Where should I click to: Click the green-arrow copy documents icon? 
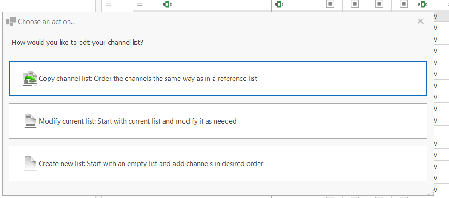click(x=30, y=78)
